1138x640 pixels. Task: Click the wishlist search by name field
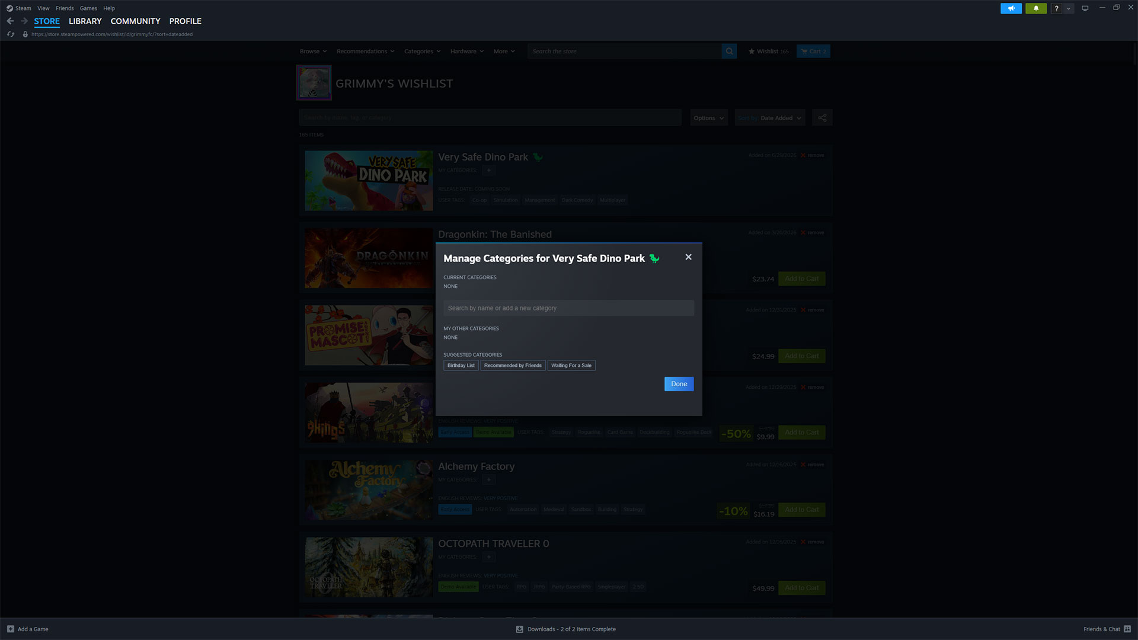(x=490, y=117)
